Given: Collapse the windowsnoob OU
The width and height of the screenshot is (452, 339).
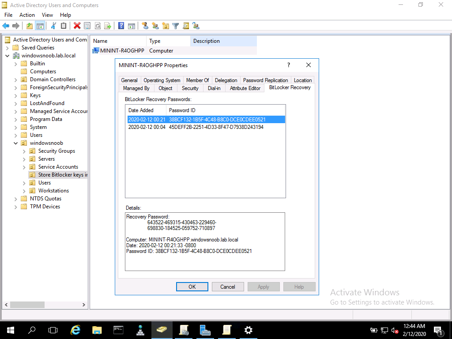Looking at the screenshot, I should point(15,143).
